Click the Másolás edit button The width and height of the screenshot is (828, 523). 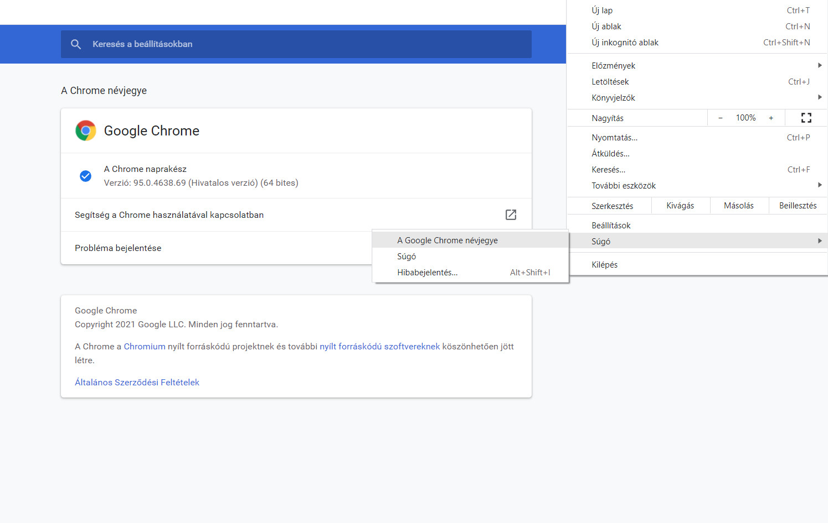click(739, 206)
